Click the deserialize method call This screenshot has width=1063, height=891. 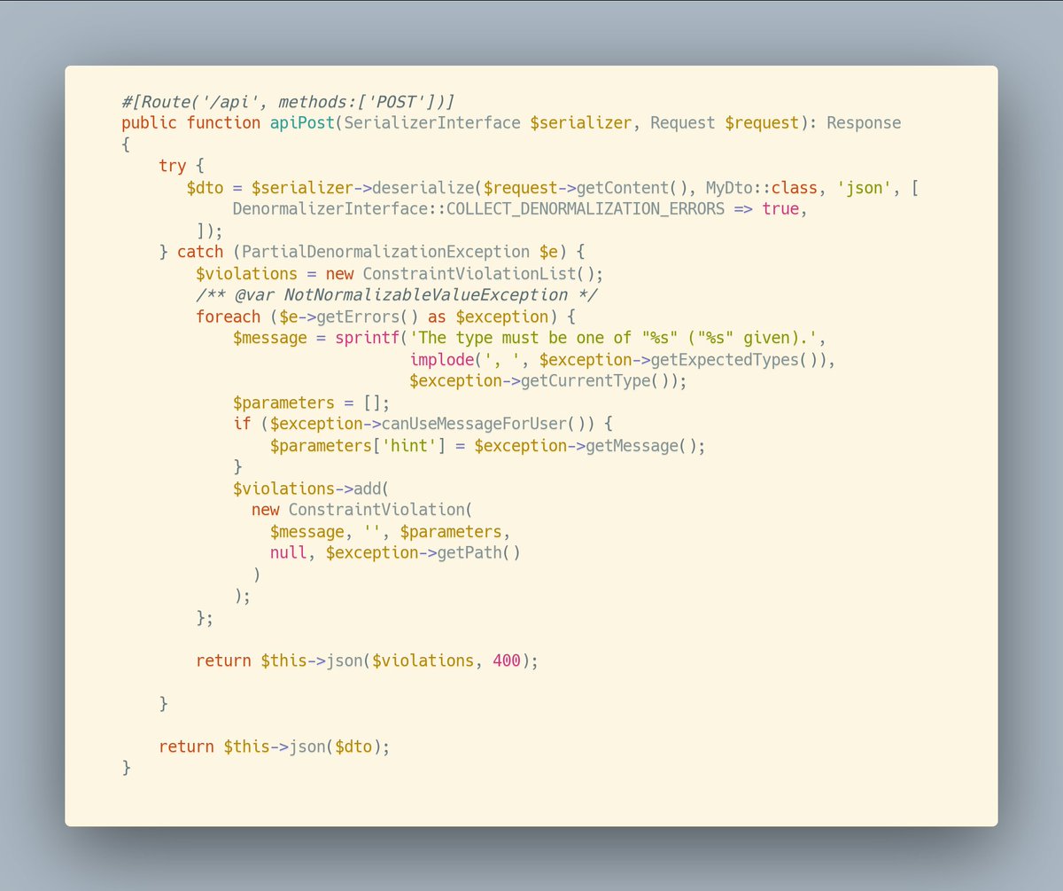coord(423,187)
